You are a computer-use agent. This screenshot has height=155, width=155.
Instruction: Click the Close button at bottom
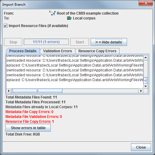pos(141,147)
